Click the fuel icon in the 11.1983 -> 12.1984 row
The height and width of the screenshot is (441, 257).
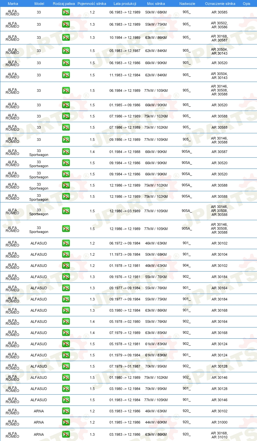tap(66, 75)
